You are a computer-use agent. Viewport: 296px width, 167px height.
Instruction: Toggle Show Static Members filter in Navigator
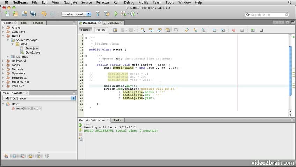pyautogui.click(x=22, y=156)
